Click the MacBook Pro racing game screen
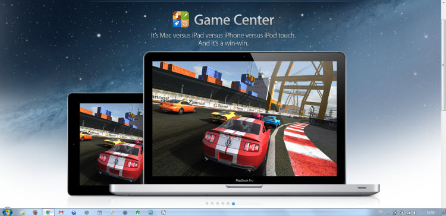This screenshot has height=216, width=446. pos(244,119)
